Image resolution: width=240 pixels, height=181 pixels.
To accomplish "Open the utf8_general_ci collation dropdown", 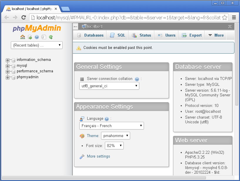I will 109,86.
